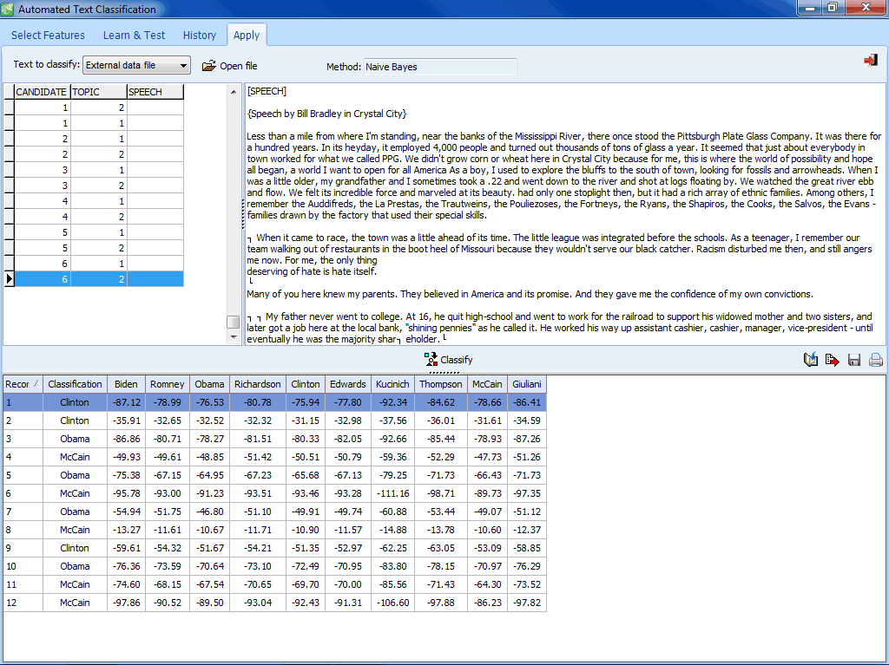Go to the History tab
The image size is (889, 665).
[199, 36]
